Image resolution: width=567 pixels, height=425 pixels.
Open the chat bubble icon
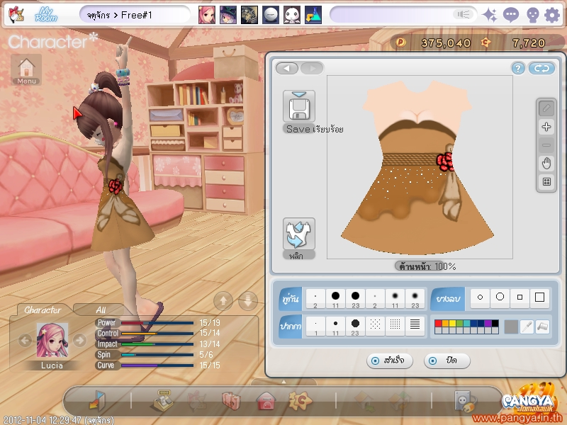[x=510, y=15]
